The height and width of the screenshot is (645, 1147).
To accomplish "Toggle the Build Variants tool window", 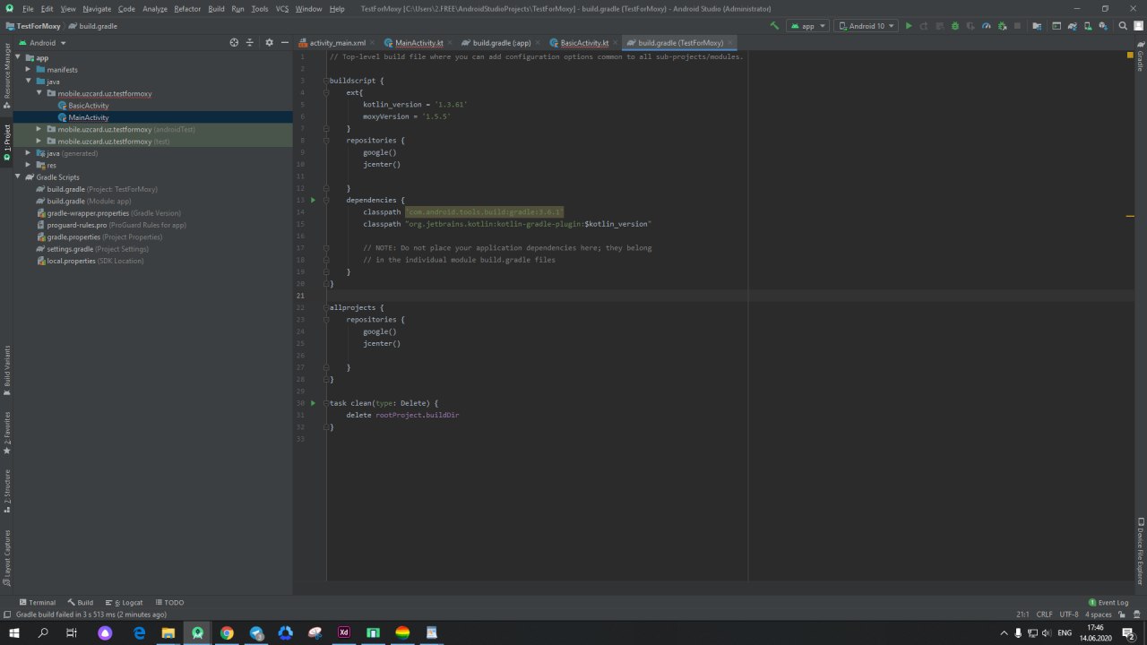I will pyautogui.click(x=7, y=371).
